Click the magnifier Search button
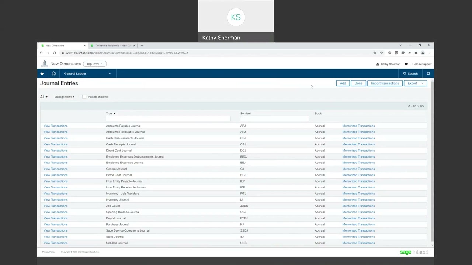Image resolution: width=472 pixels, height=265 pixels. coord(410,74)
